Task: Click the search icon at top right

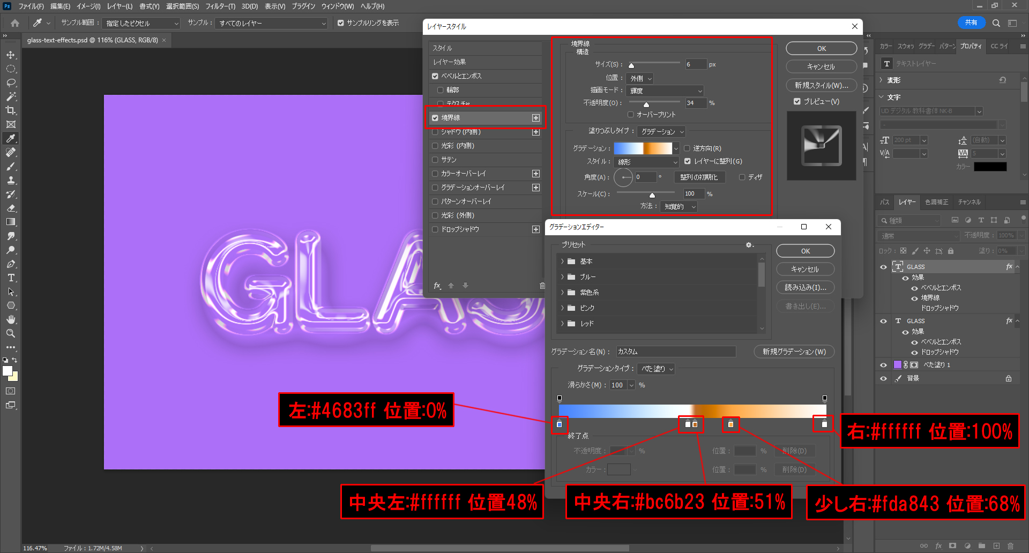Action: click(x=996, y=23)
